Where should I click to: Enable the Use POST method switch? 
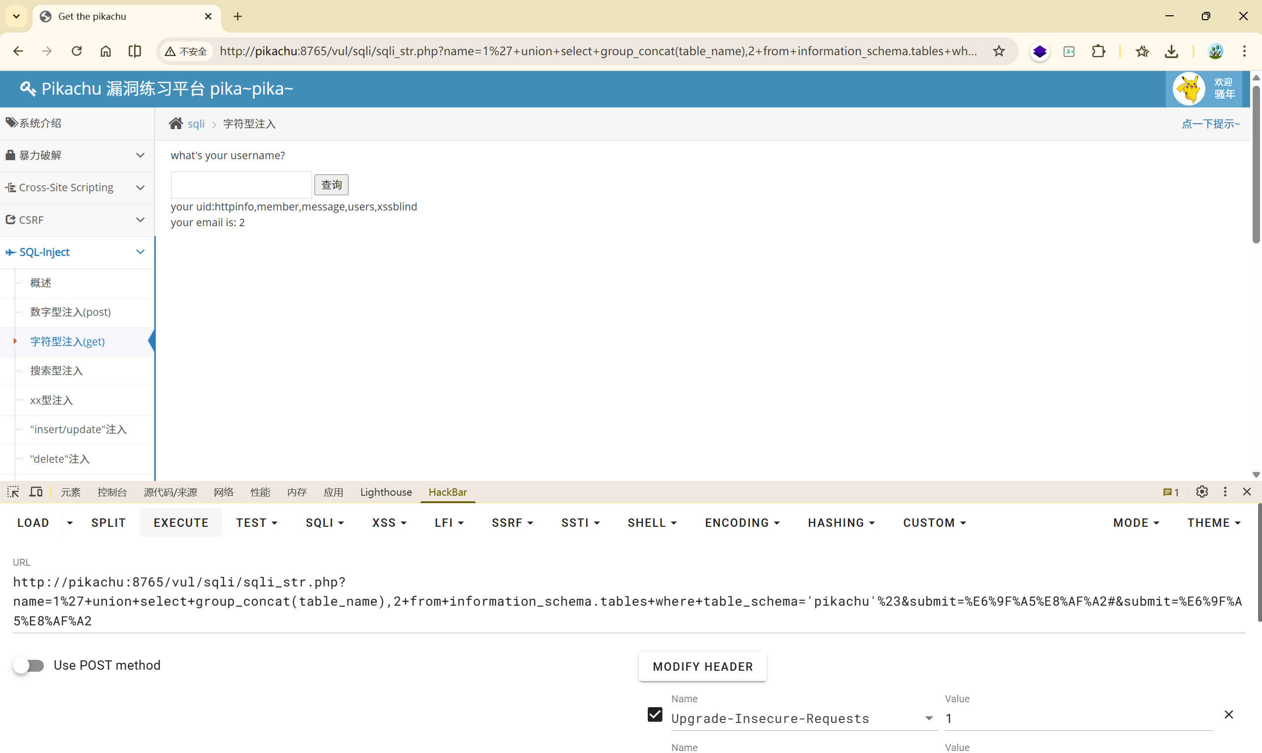click(29, 665)
